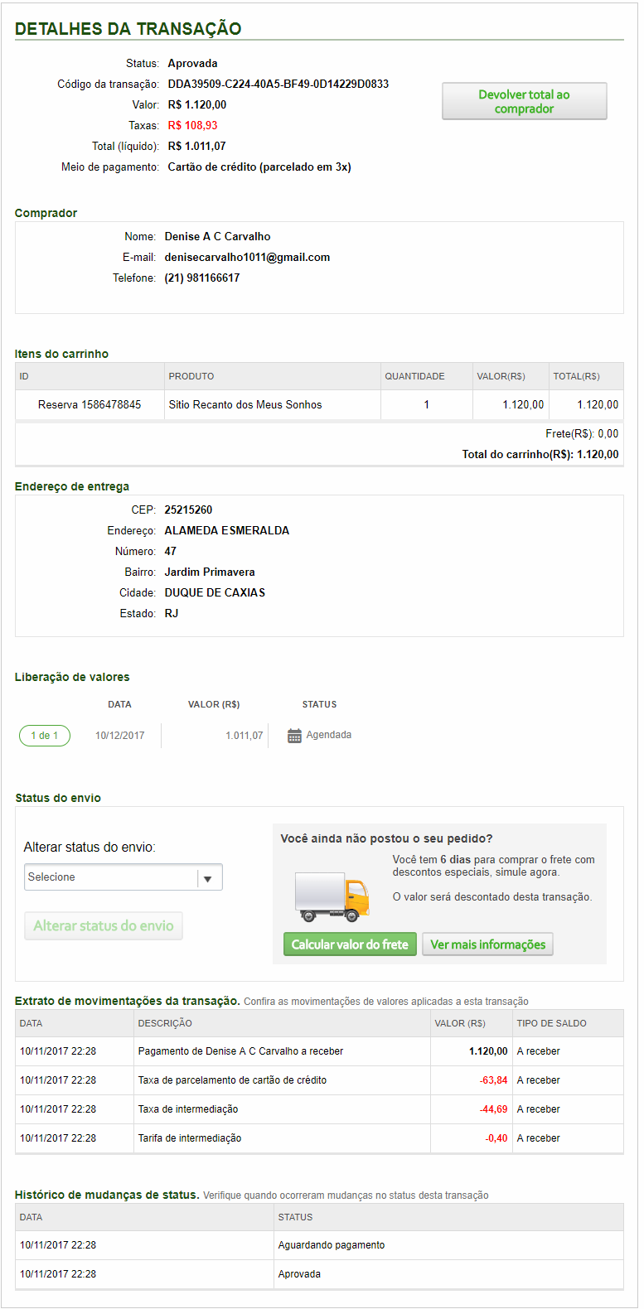Screen dimensions: 644x1309
Task: Select the Reserva 1586478845 cart row ID
Action: click(x=90, y=405)
